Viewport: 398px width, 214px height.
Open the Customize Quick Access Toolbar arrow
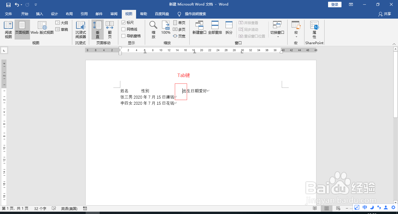coord(36,5)
